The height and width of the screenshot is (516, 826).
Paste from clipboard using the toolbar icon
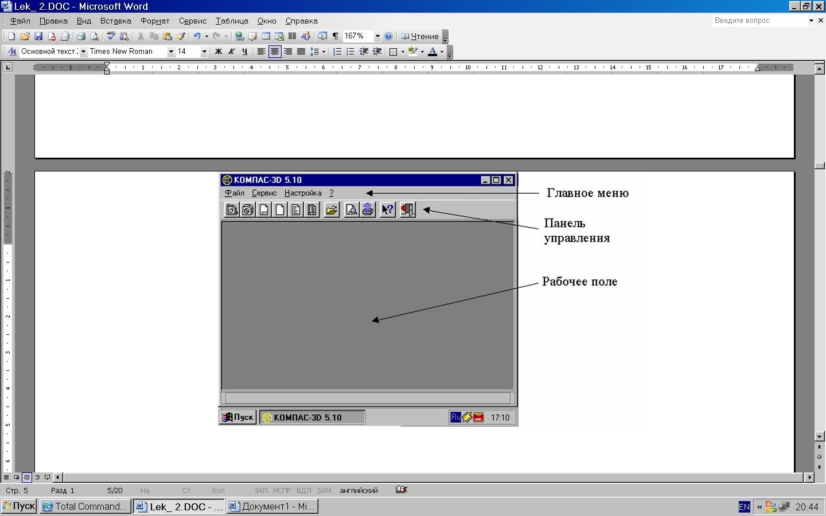pyautogui.click(x=167, y=36)
